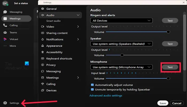Expand the Video settings chevron
This screenshot has width=187, height=107.
[78, 26]
